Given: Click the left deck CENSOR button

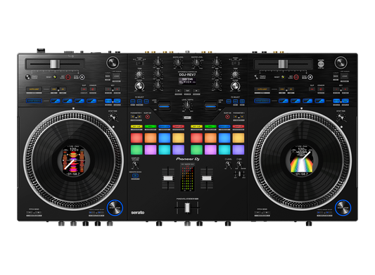Looking at the screenshot, I should (x=93, y=89).
